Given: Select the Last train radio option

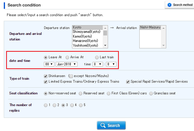Looking at the screenshot, I should point(97,57).
